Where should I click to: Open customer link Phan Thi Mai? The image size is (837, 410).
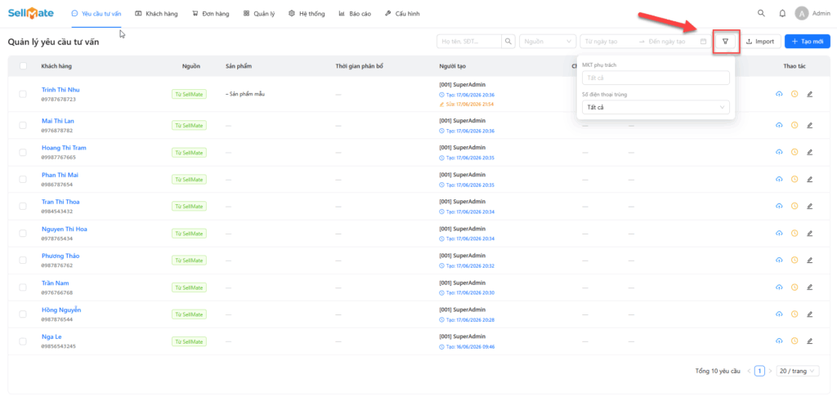tap(60, 175)
